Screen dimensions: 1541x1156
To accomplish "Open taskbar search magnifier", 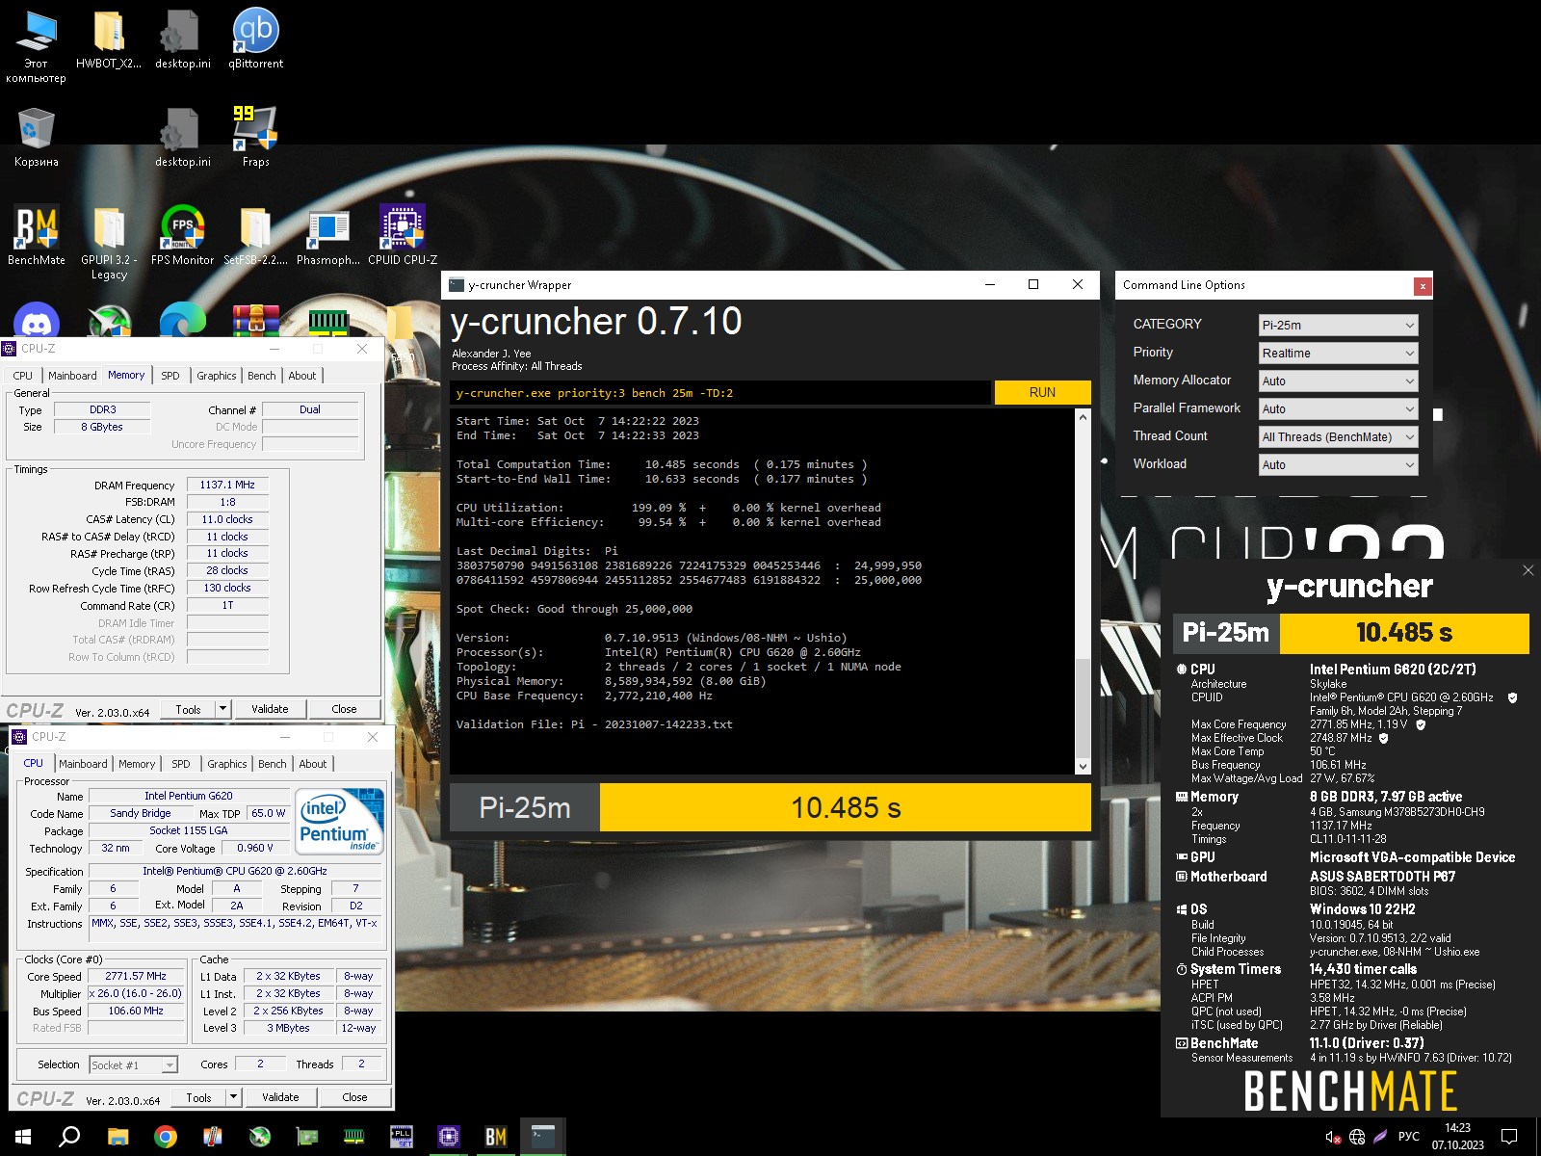I will 69,1137.
